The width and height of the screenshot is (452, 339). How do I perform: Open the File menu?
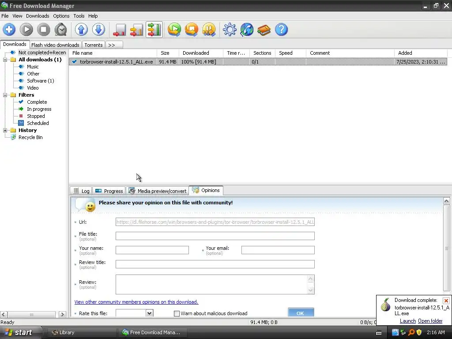point(5,16)
